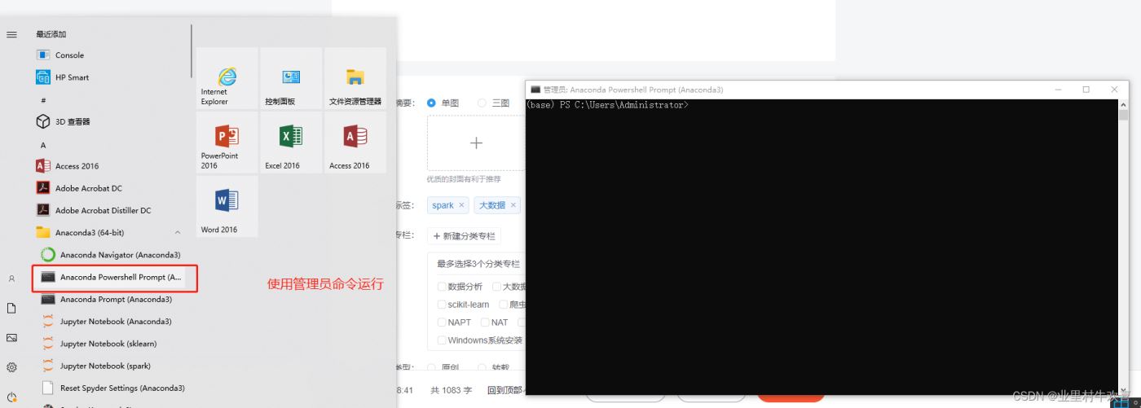This screenshot has height=408, width=1141.
Task: Open the Control Panel (控制面板) tile
Action: click(291, 79)
